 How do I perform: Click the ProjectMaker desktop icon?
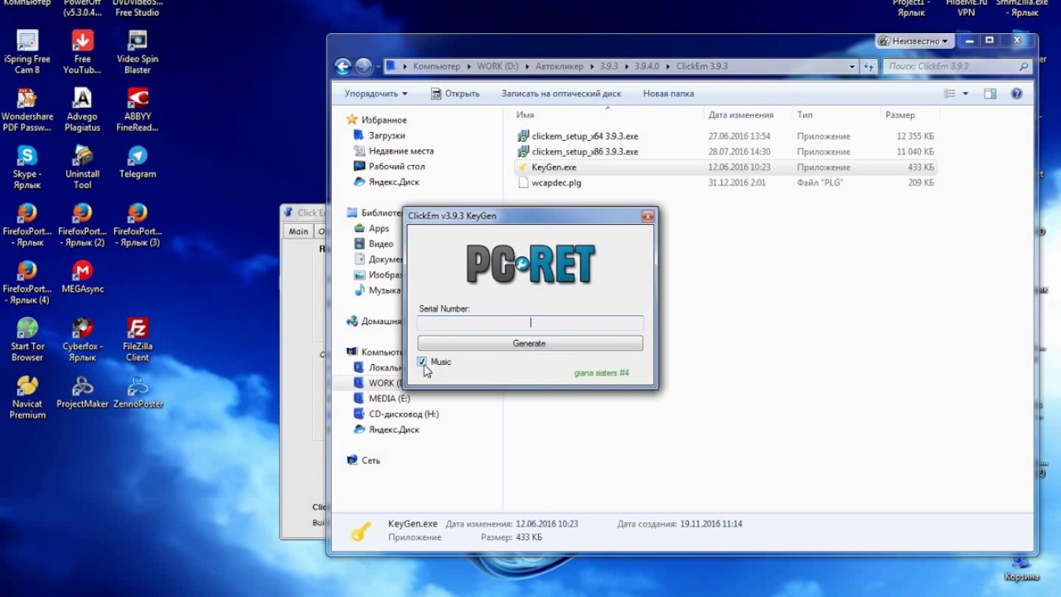tap(82, 392)
